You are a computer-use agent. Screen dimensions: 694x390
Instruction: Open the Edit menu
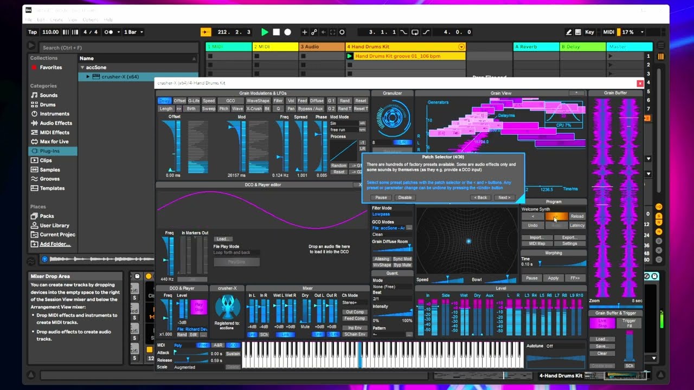point(41,20)
